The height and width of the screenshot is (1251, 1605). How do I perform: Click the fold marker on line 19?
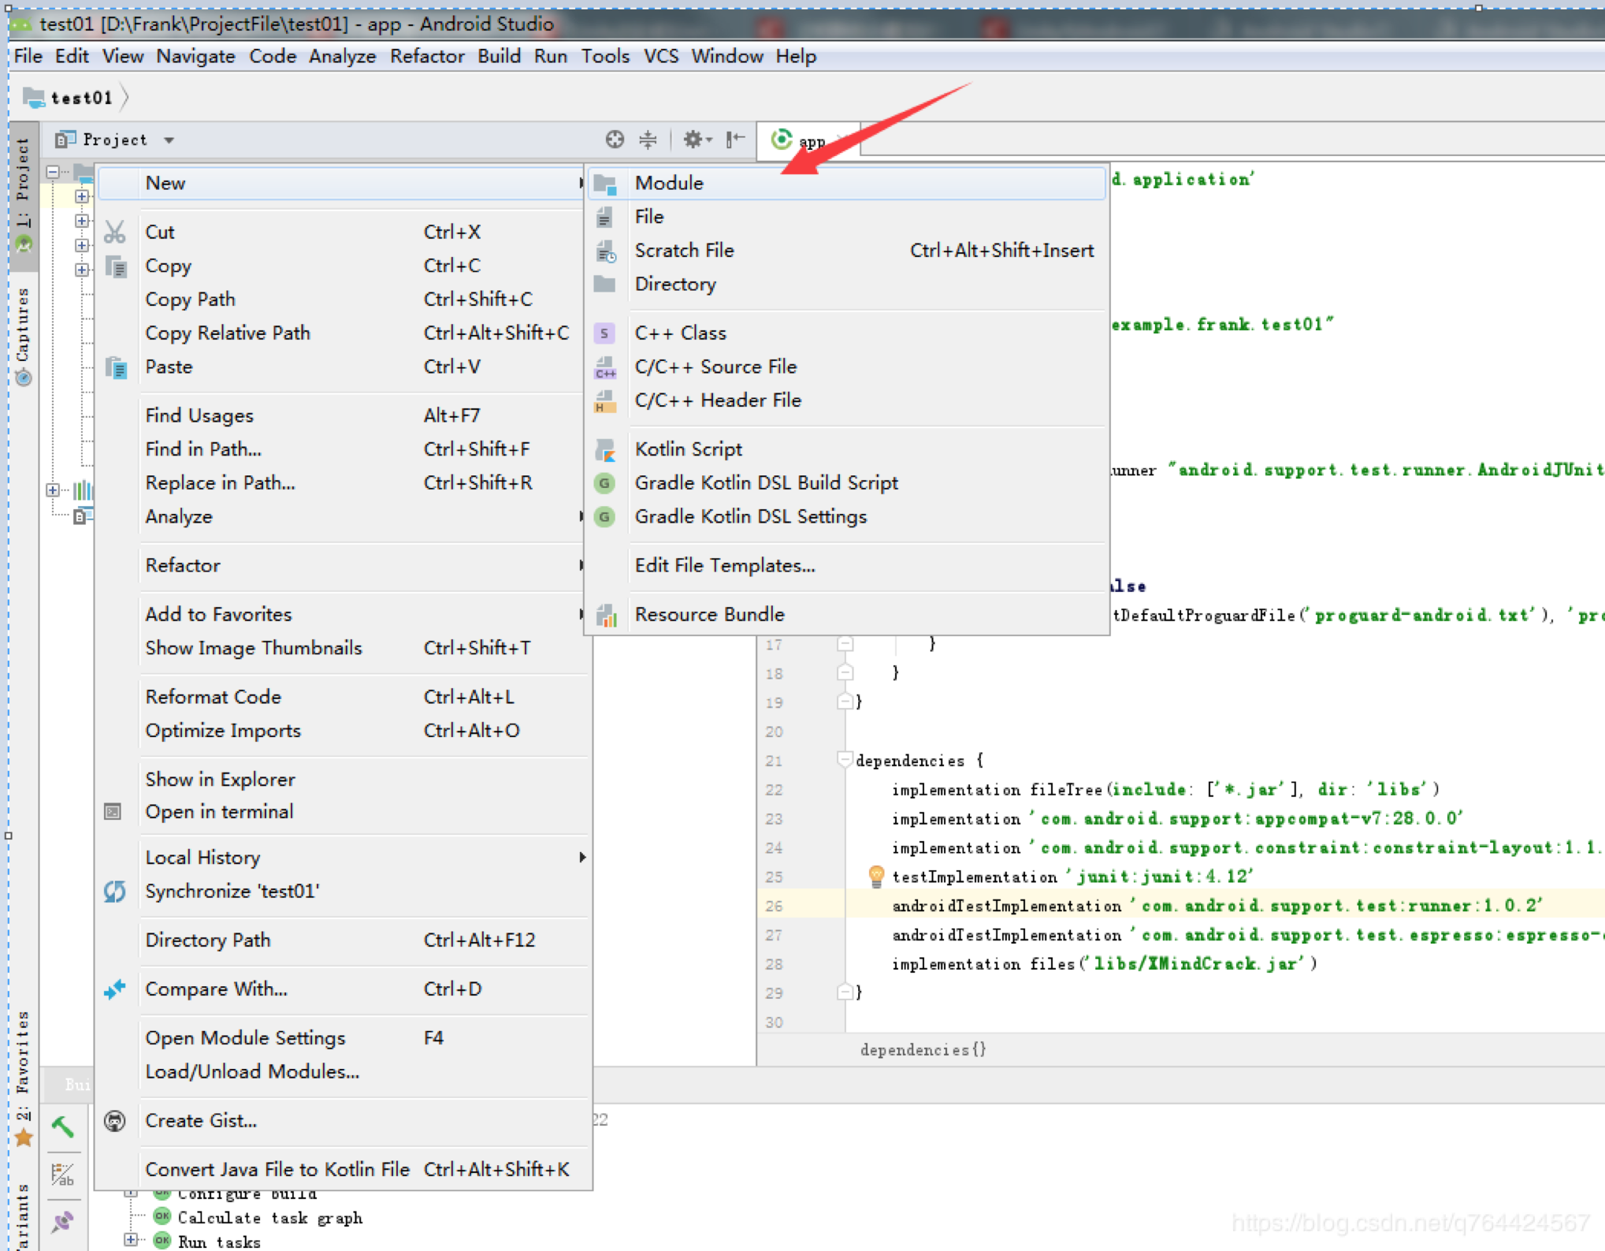[845, 702]
